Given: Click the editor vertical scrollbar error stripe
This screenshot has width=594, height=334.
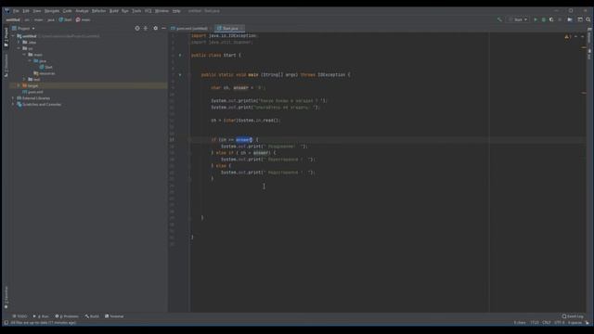Looking at the screenshot, I should point(584,173).
